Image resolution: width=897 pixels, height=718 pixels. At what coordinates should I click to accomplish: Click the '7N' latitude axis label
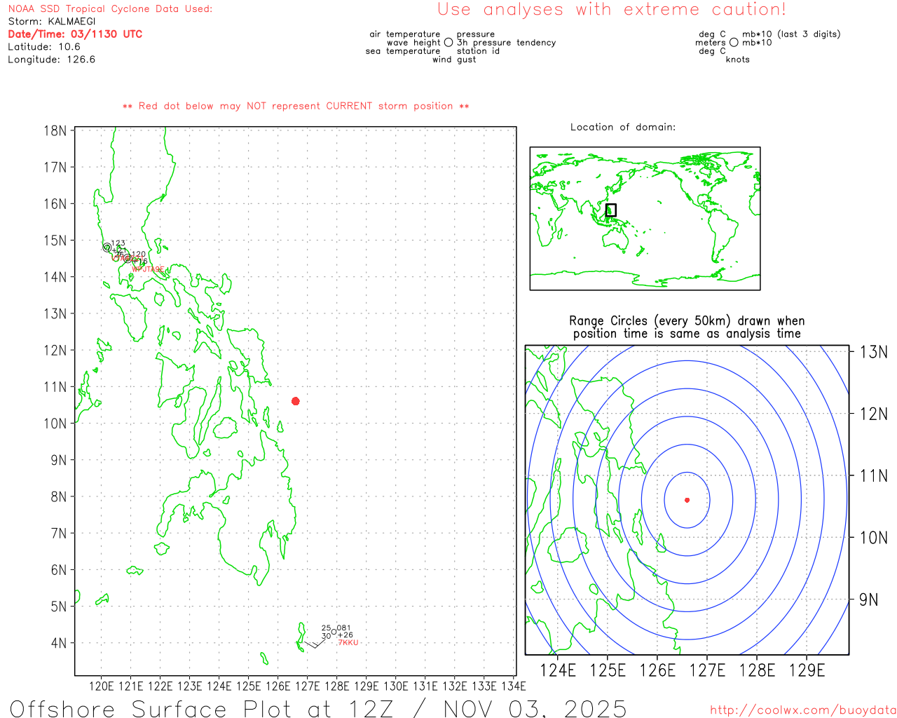[x=59, y=534]
